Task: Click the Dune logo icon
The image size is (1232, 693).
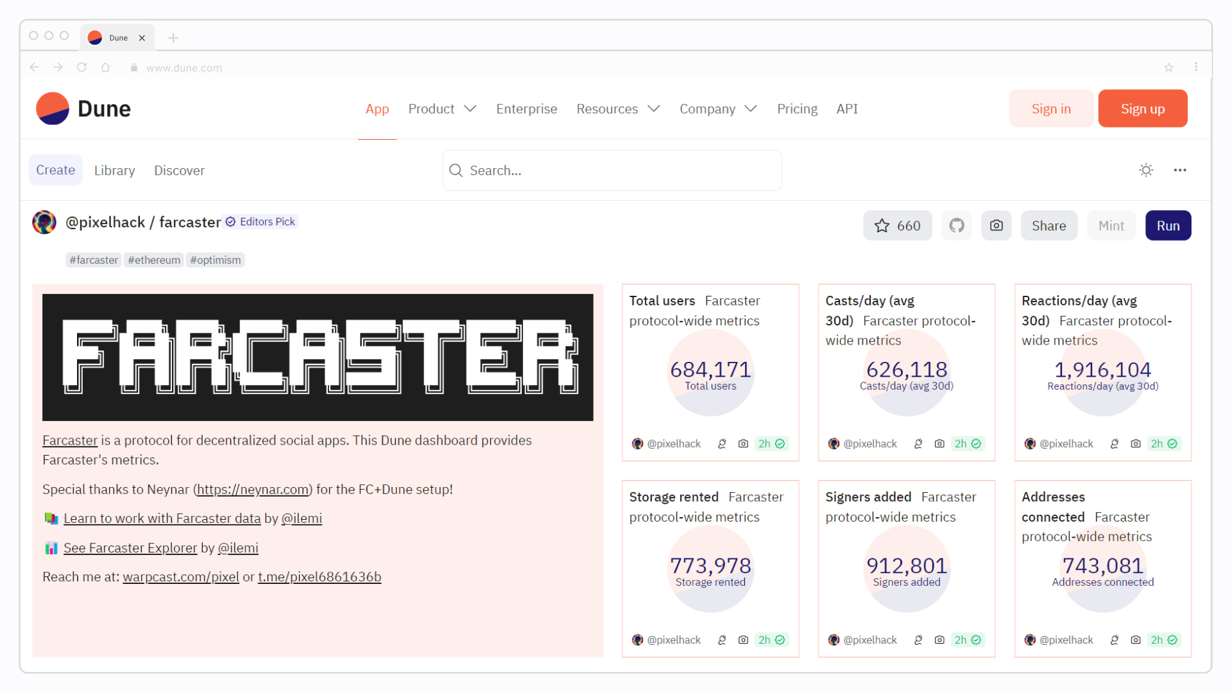Action: click(x=53, y=108)
